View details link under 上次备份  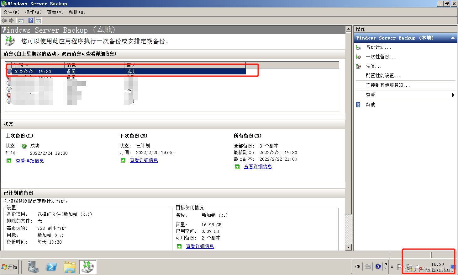[x=30, y=161]
